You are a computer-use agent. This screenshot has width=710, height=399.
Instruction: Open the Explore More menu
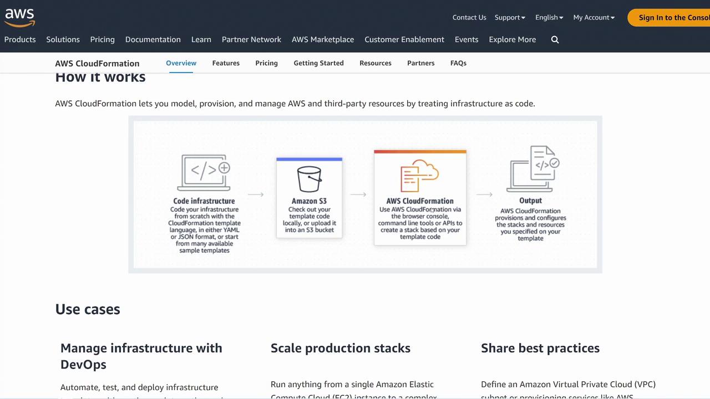coord(513,39)
